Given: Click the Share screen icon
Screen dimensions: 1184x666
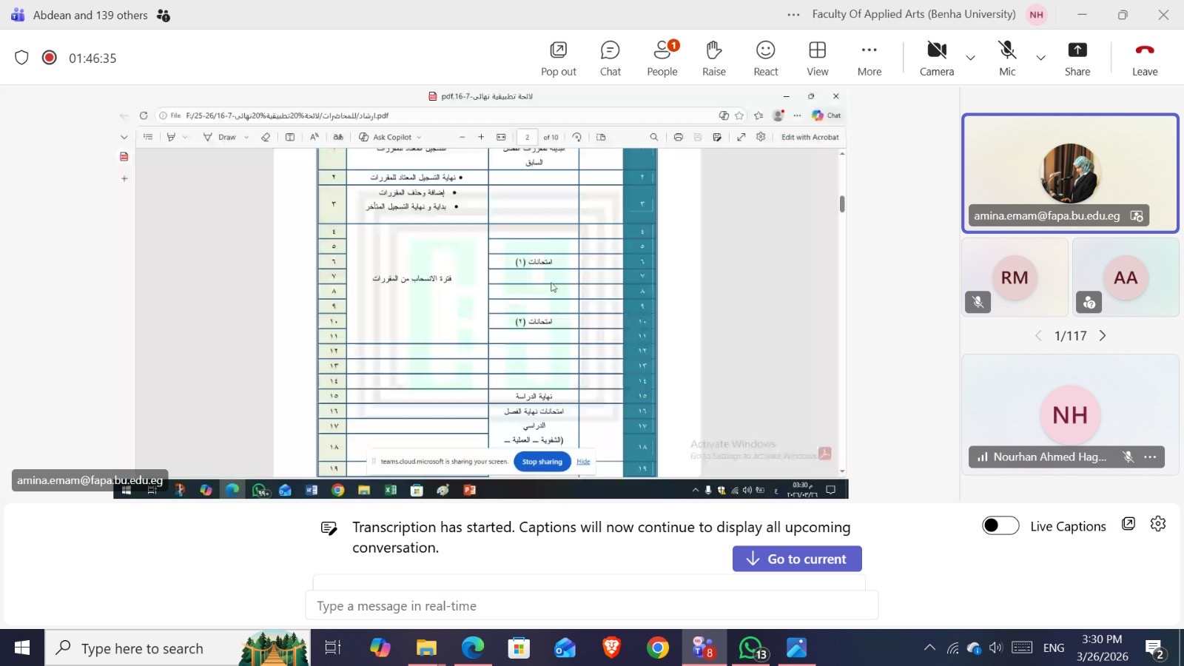Looking at the screenshot, I should tap(1077, 58).
